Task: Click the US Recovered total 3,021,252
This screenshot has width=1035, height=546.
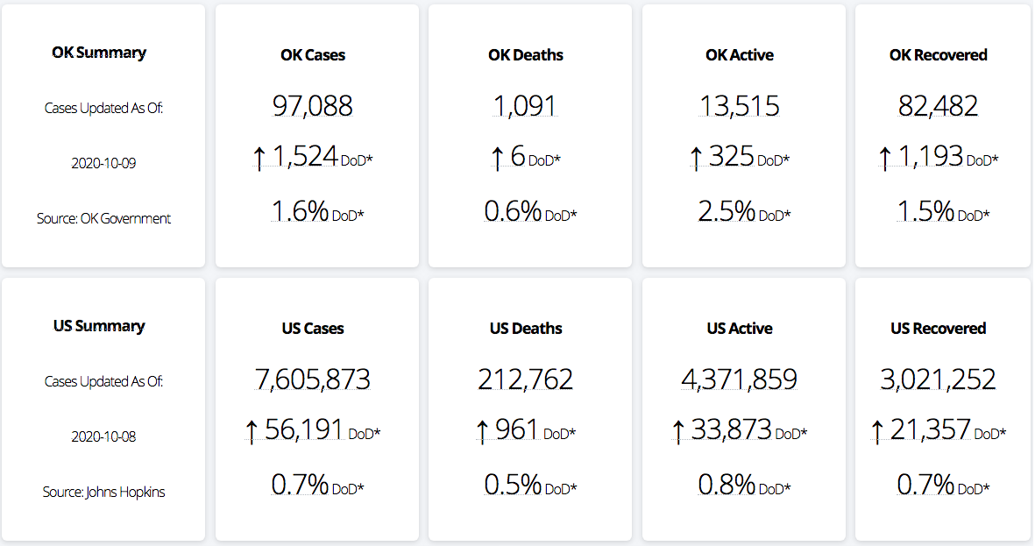Action: pyautogui.click(x=938, y=379)
